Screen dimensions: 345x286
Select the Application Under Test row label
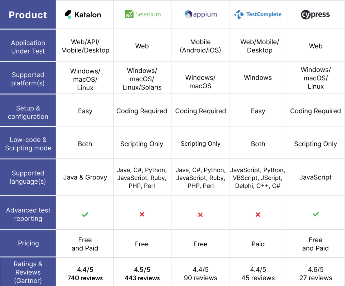coord(28,47)
